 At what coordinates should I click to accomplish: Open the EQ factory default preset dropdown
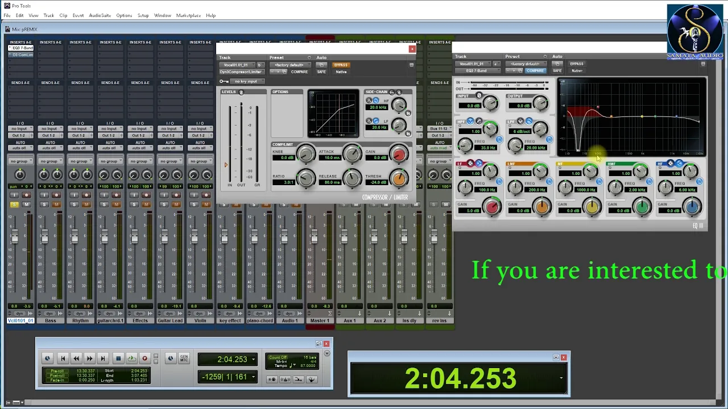526,64
